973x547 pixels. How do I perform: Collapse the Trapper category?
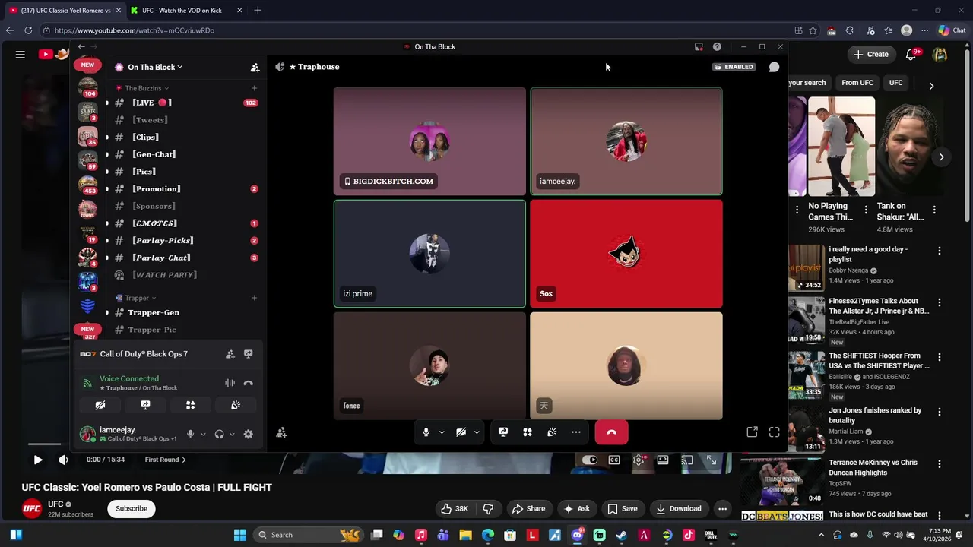coord(141,298)
